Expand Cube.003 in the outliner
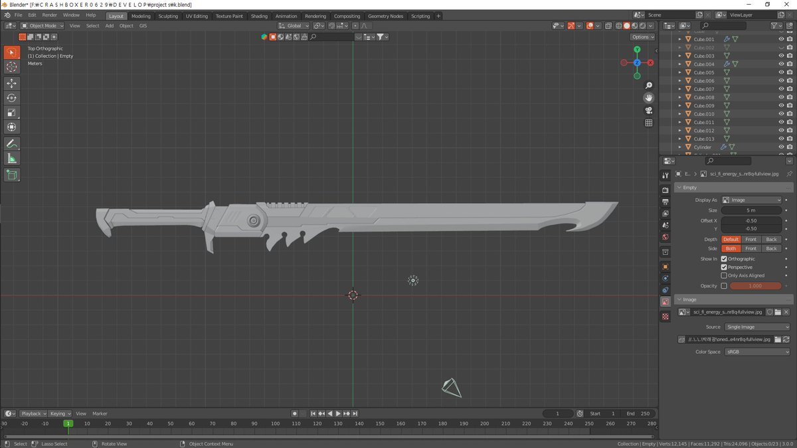 679,56
